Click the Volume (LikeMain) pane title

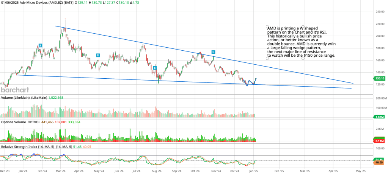click(x=24, y=98)
